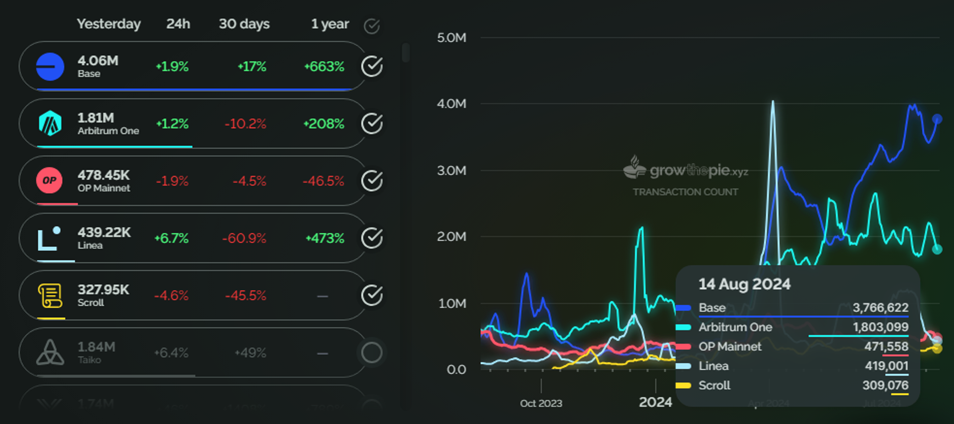Image resolution: width=954 pixels, height=424 pixels.
Task: Deselect Scroll chain checkmark
Action: click(x=372, y=295)
